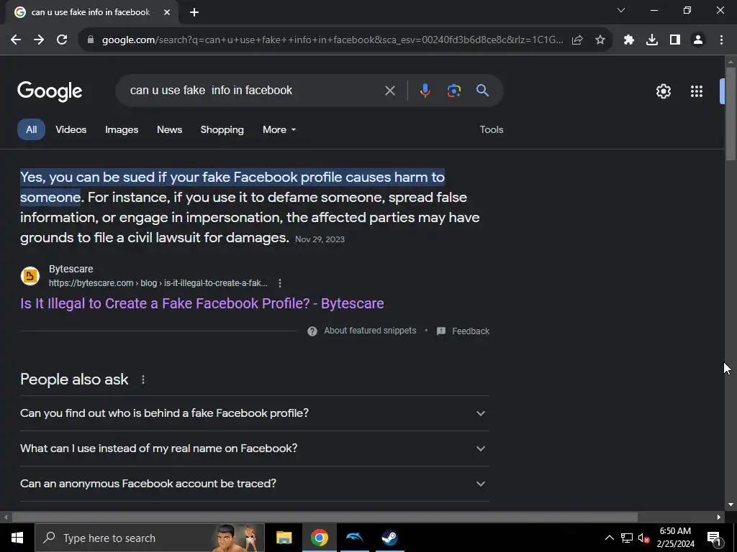Switch to the Videos tab
The width and height of the screenshot is (737, 552).
click(x=71, y=129)
